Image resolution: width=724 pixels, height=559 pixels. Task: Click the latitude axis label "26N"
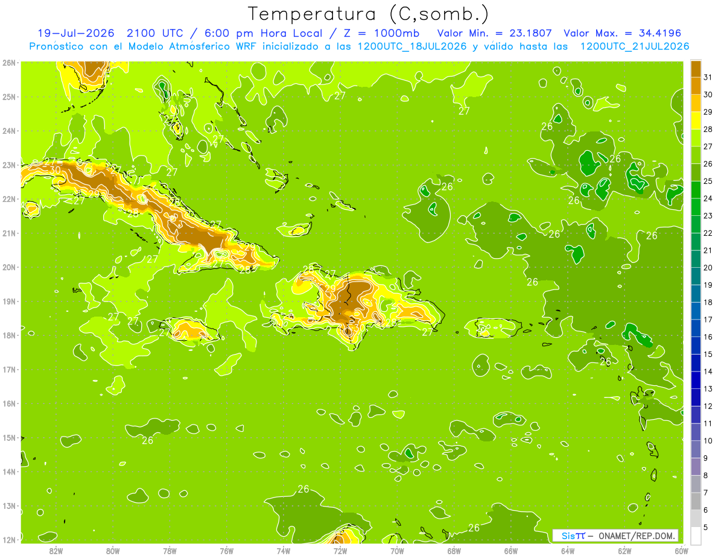pyautogui.click(x=9, y=62)
